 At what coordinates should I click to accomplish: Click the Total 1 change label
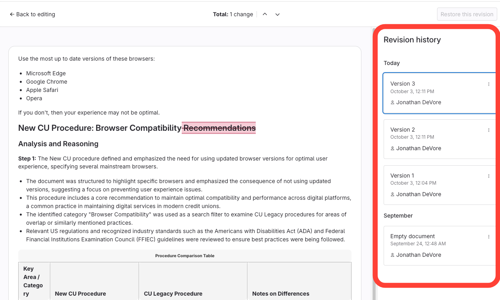point(233,14)
